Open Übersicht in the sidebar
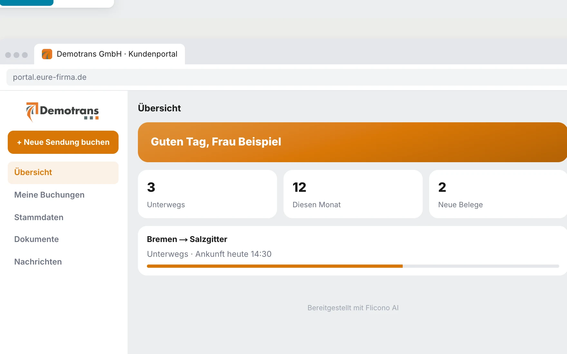The image size is (567, 354). coord(63,172)
